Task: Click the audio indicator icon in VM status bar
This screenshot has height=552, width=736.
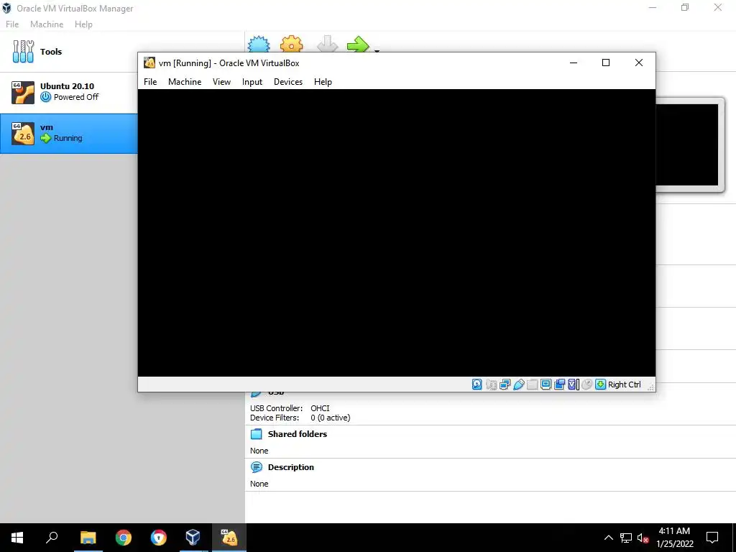Action: (491, 385)
